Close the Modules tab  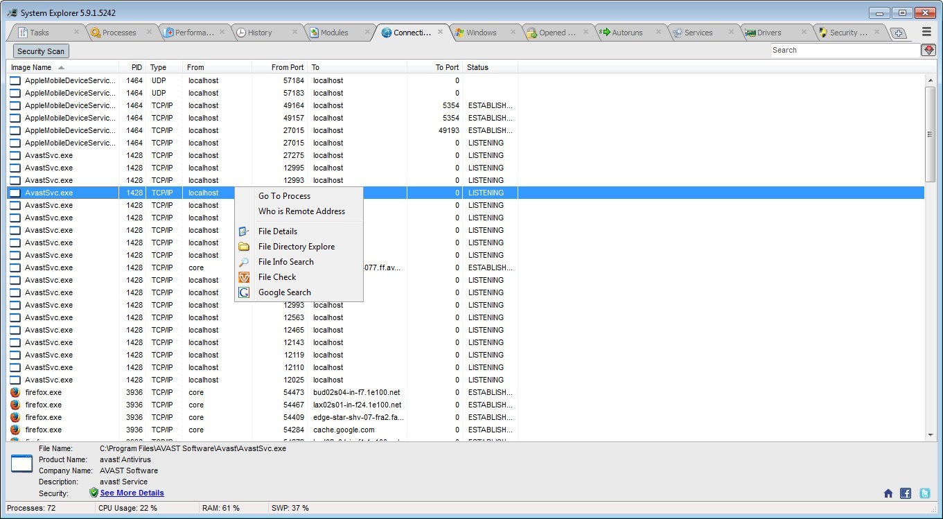pyautogui.click(x=367, y=32)
